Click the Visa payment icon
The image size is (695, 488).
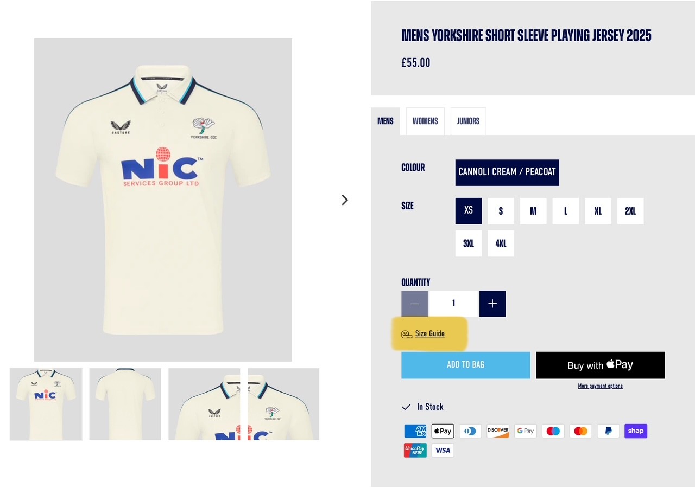click(443, 450)
